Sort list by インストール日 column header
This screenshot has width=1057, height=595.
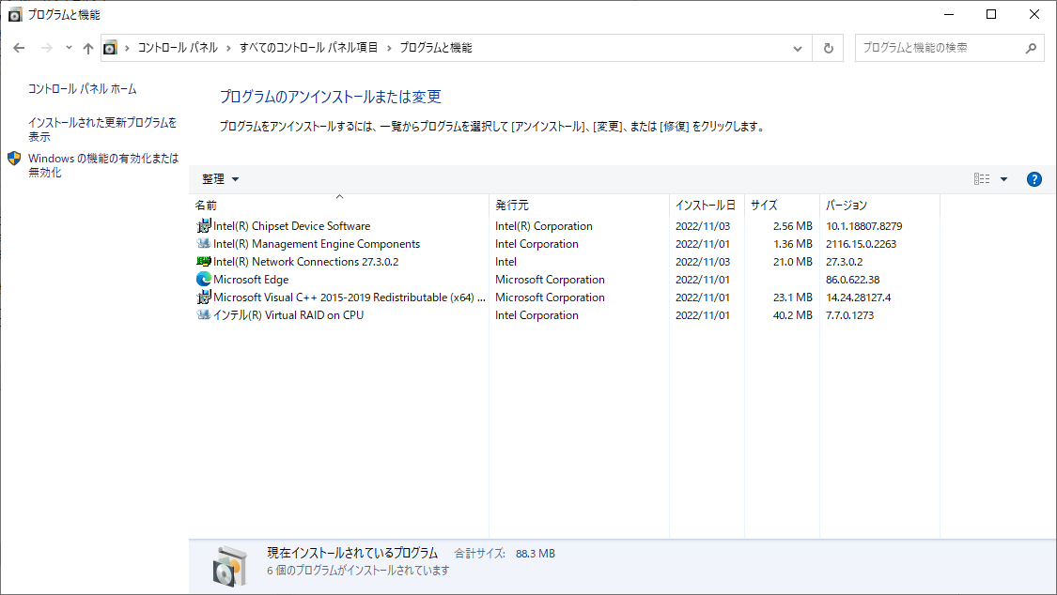coord(705,206)
